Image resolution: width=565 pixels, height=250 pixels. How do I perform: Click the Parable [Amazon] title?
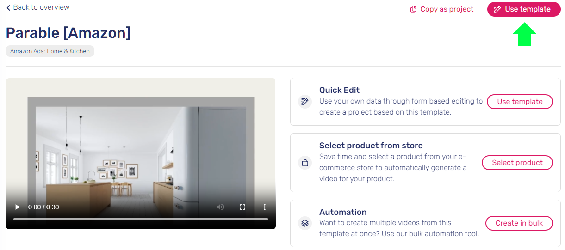tap(68, 33)
